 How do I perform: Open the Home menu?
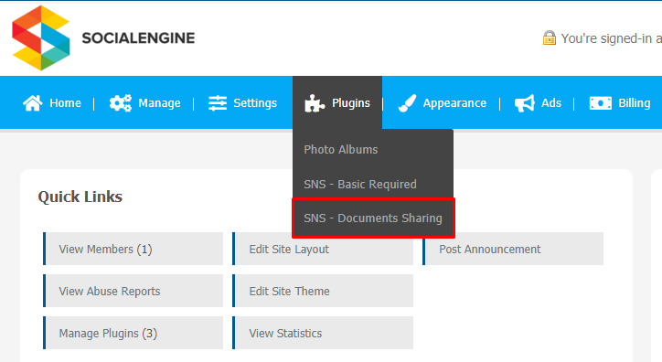[x=65, y=103]
